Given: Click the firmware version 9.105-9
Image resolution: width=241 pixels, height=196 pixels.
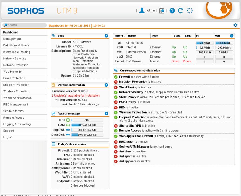Looking at the screenshot, I should click(x=83, y=91).
